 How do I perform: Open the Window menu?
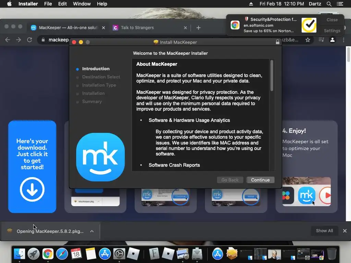coord(82,4)
